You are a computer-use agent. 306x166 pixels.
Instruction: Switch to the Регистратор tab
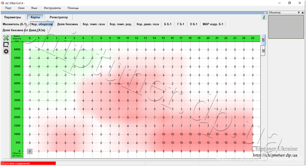point(59,17)
